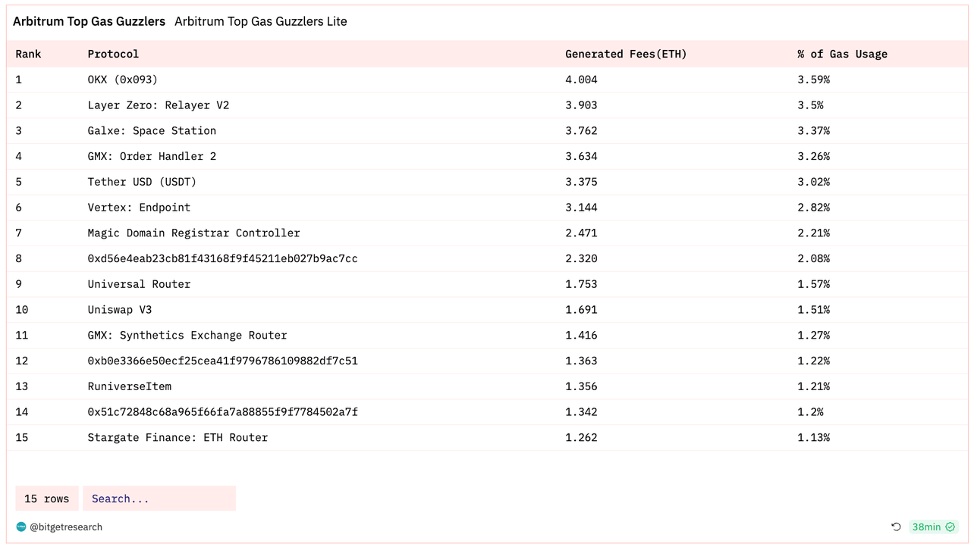Select Stargate Finance: ETH Router cell
This screenshot has width=971, height=547.
178,438
